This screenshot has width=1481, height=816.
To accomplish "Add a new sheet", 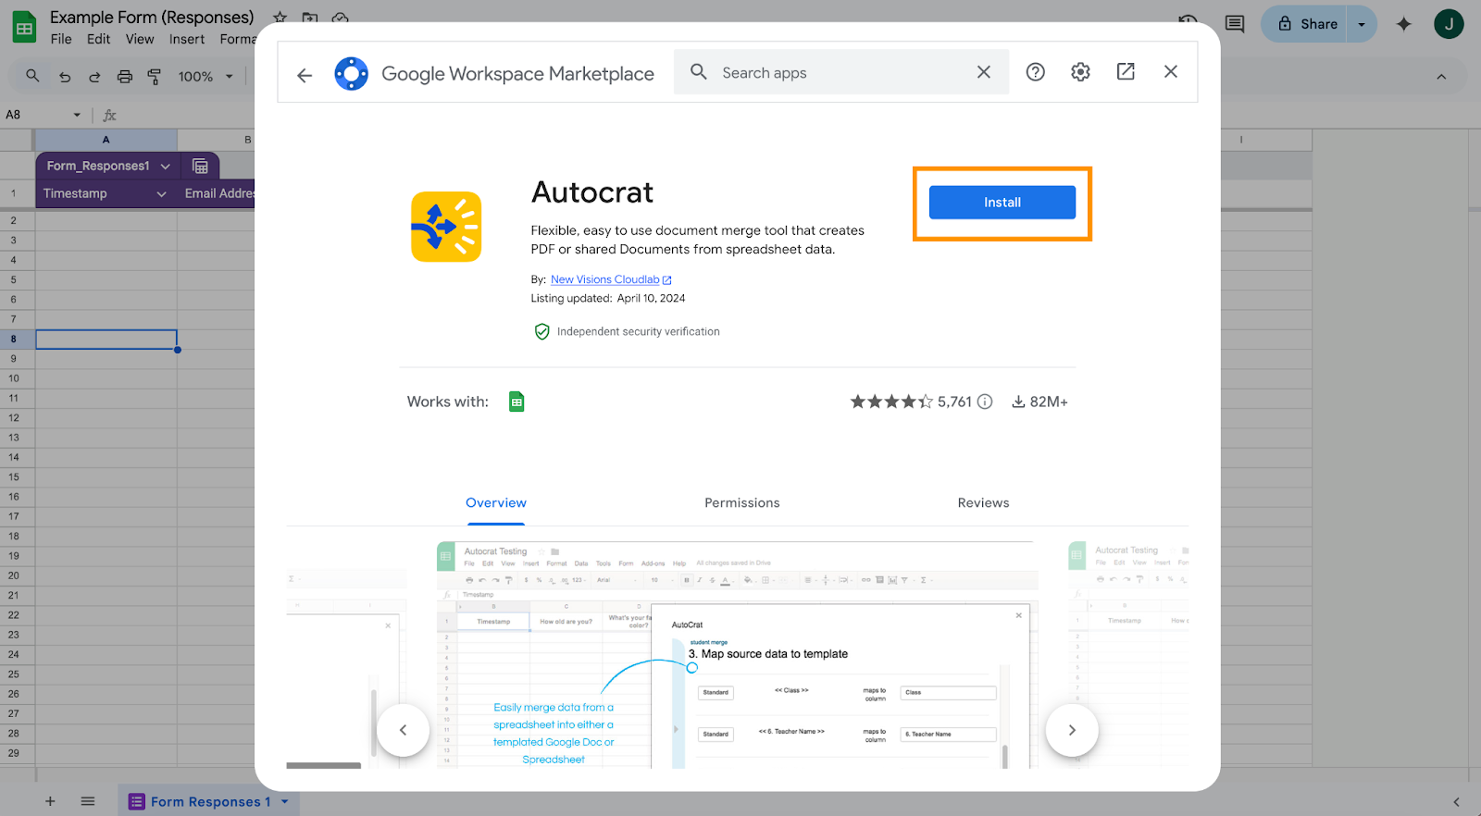I will pyautogui.click(x=50, y=801).
